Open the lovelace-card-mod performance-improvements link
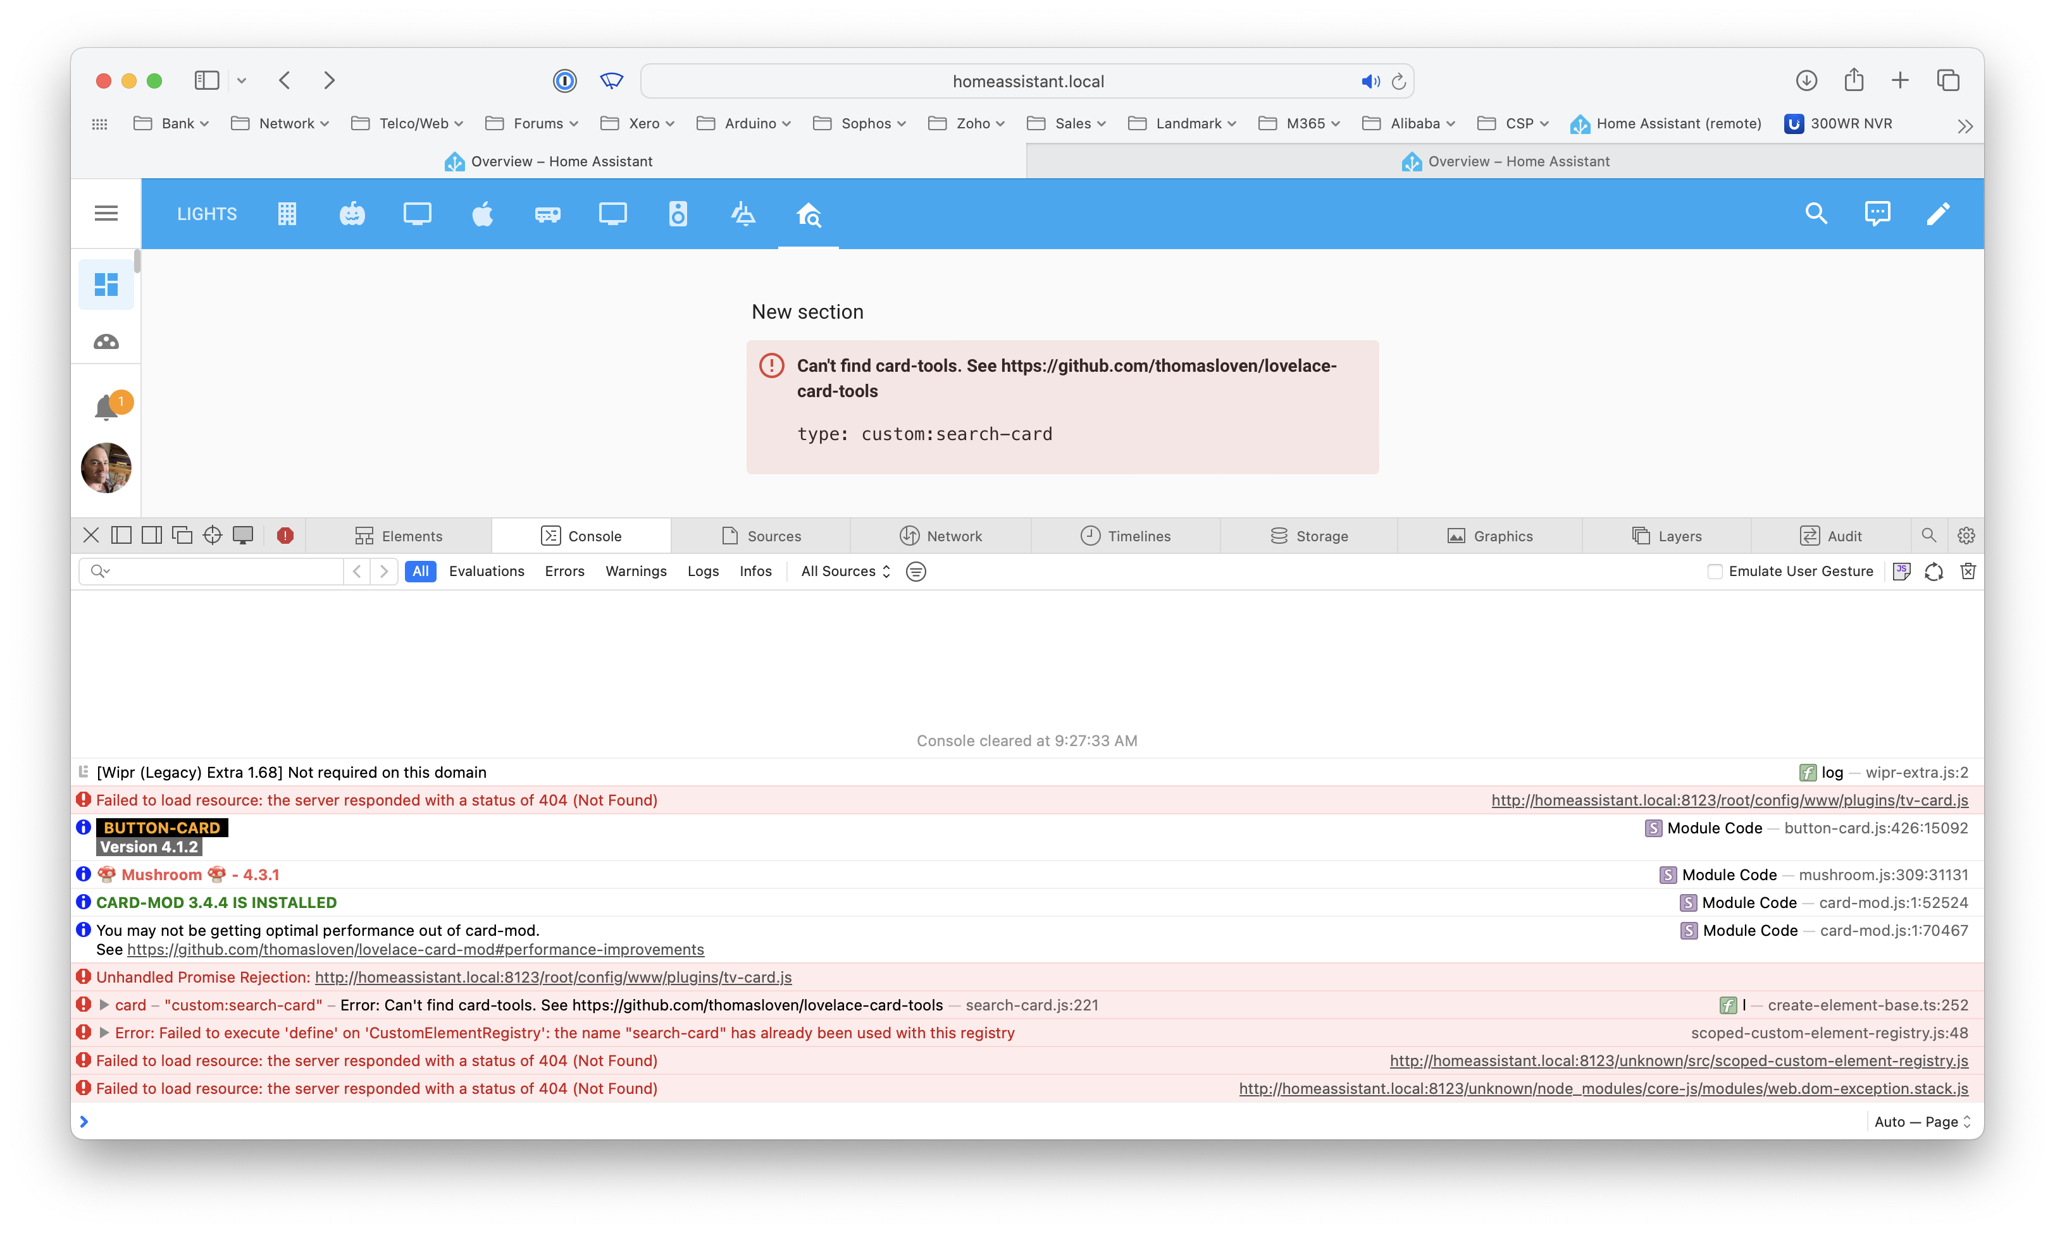 tap(415, 950)
